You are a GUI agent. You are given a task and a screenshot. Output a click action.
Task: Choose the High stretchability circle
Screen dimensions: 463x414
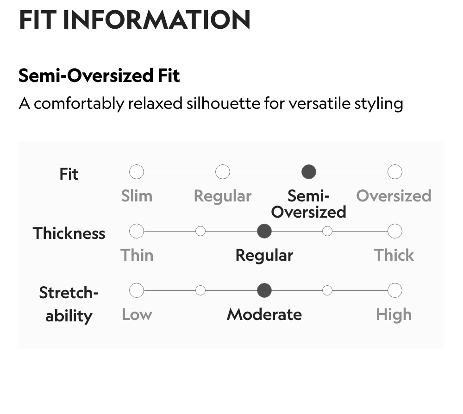pyautogui.click(x=394, y=291)
